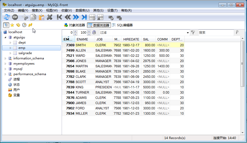Click the data grid vertical scrollbar thumb
Viewport: 247px width, 143px height.
pyautogui.click(x=242, y=64)
